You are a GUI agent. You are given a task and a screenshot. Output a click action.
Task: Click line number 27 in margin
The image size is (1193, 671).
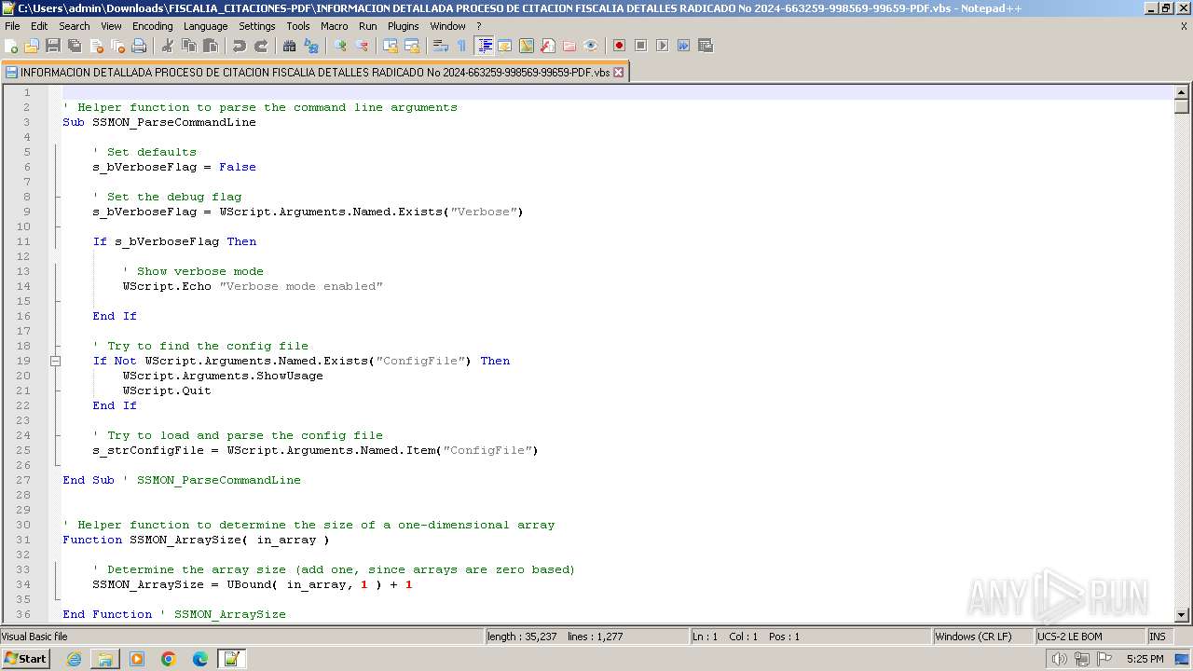pos(23,480)
